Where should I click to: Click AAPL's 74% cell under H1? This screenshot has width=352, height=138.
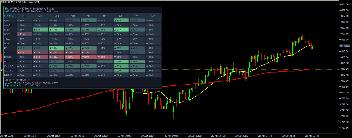click(89, 21)
